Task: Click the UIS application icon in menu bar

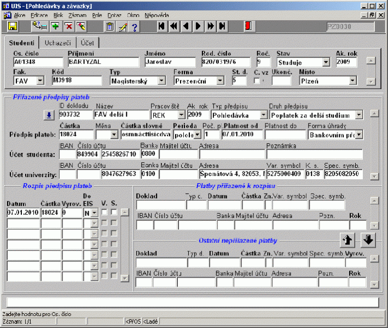Action: 7,15
